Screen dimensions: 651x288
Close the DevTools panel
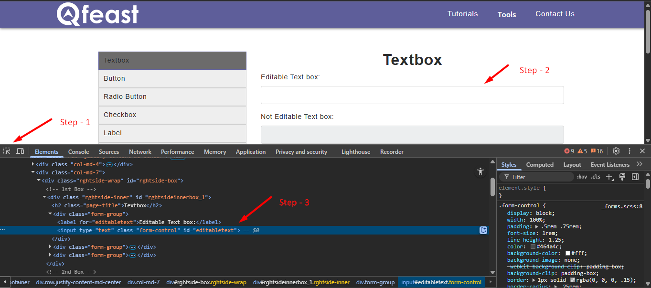(642, 151)
